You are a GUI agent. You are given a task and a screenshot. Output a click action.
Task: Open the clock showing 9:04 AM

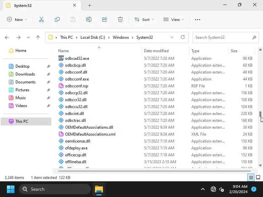pos(238,189)
